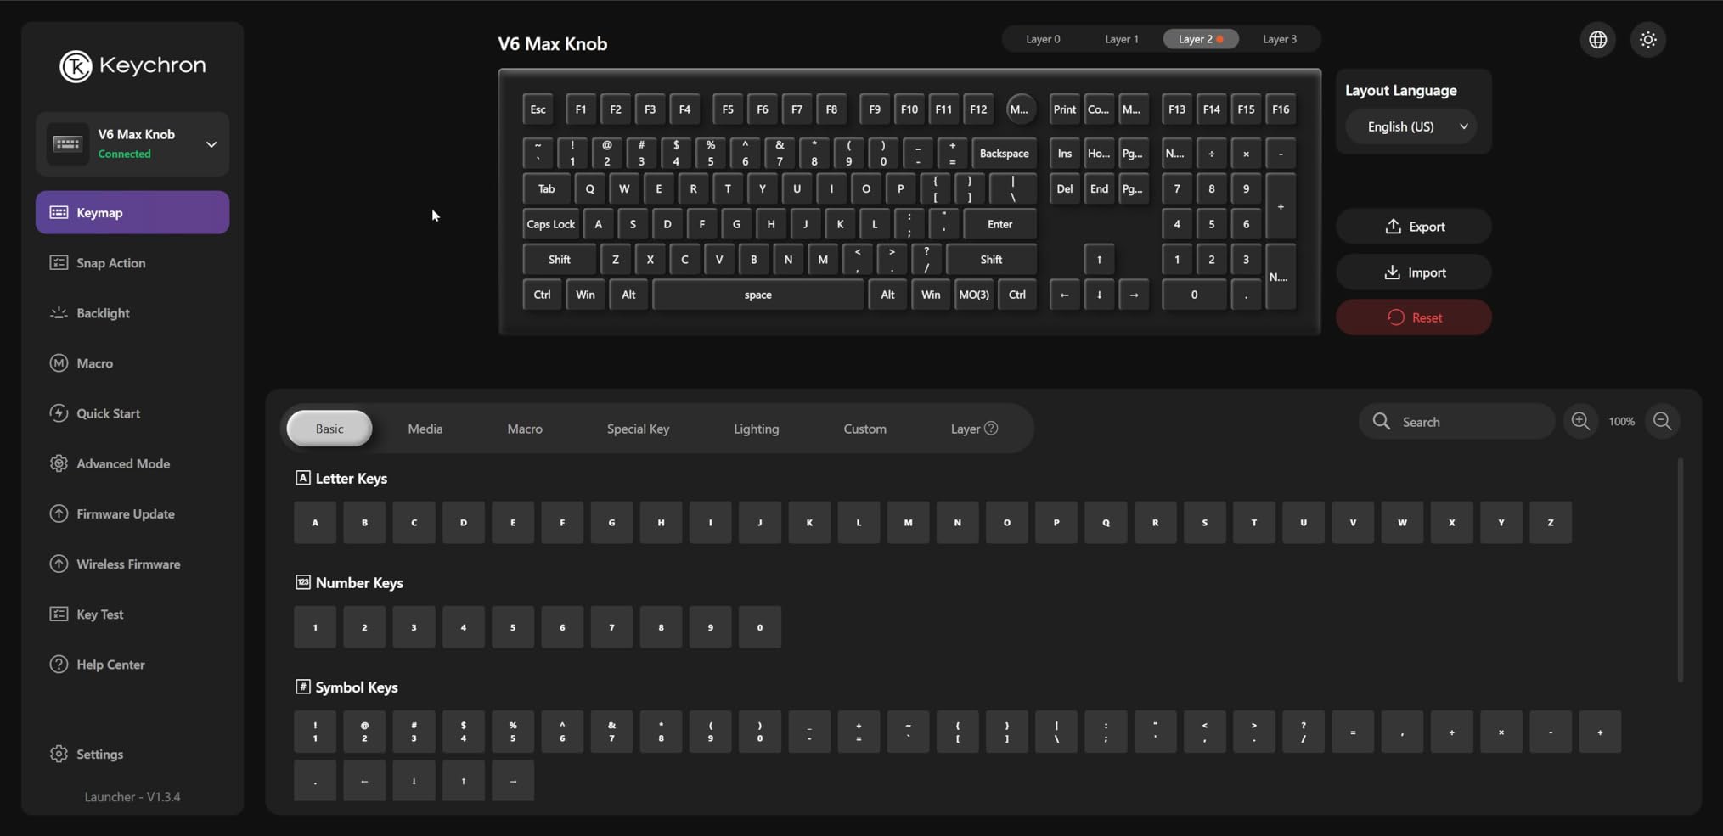Open Help Center in sidebar

click(132, 664)
